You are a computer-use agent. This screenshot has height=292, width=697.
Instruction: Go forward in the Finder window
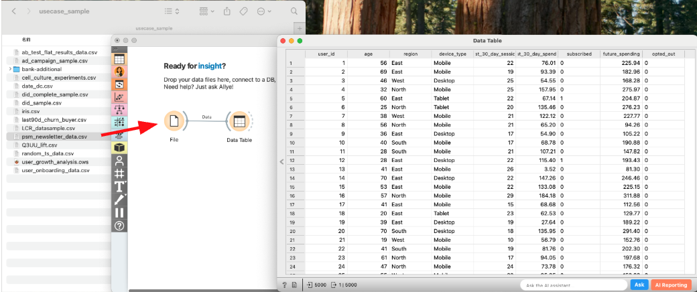tap(29, 11)
